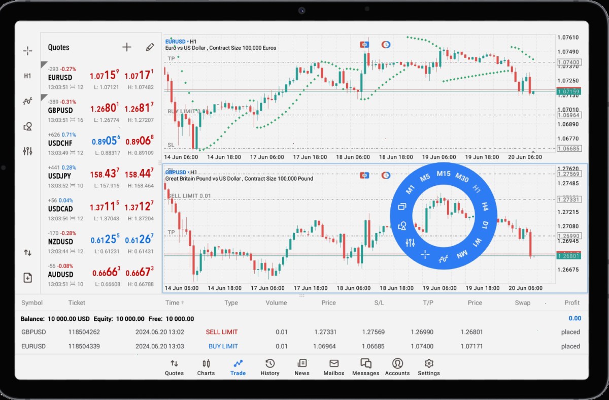Click the blue-red rectangle icon on the GBPUSD chart

[364, 175]
